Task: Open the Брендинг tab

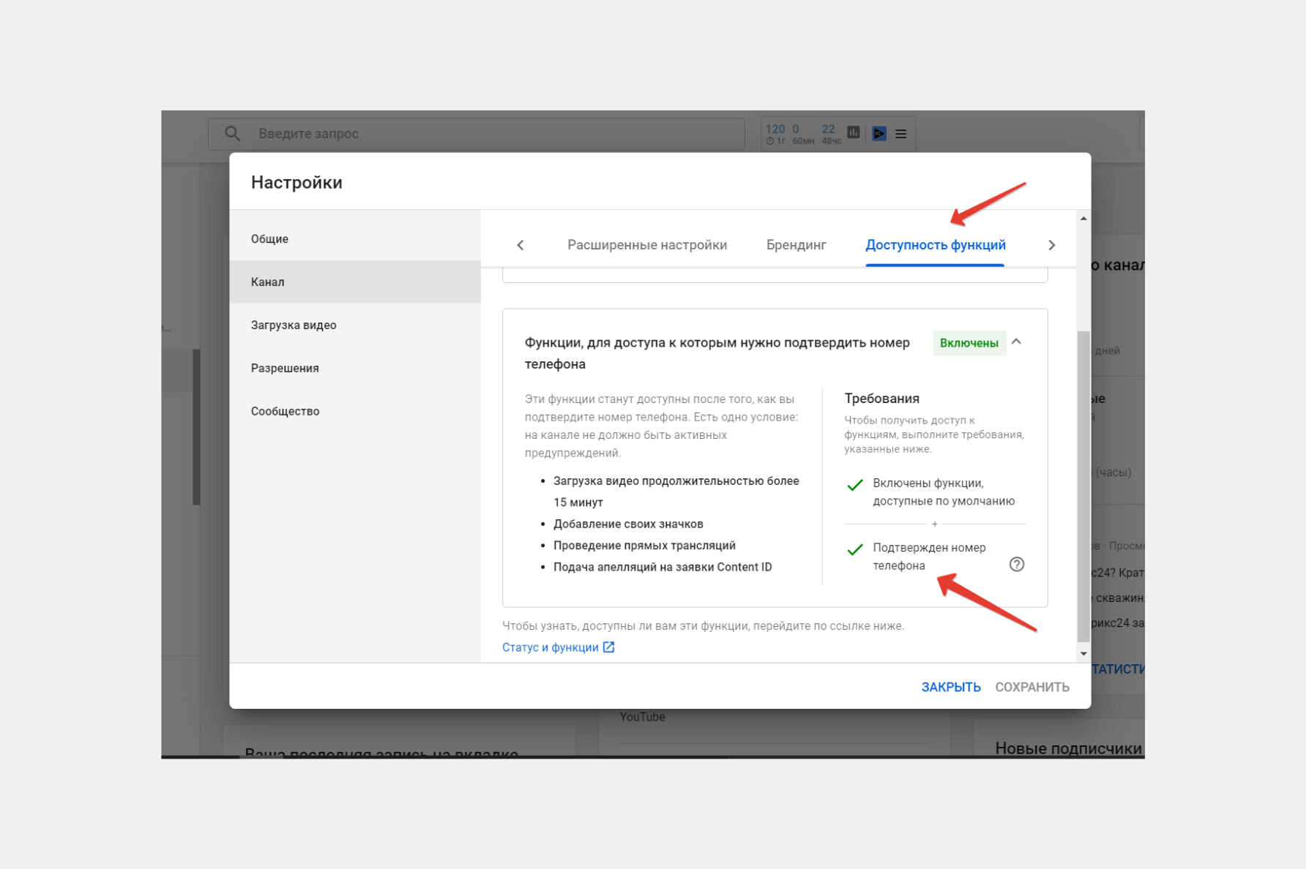Action: pos(796,245)
